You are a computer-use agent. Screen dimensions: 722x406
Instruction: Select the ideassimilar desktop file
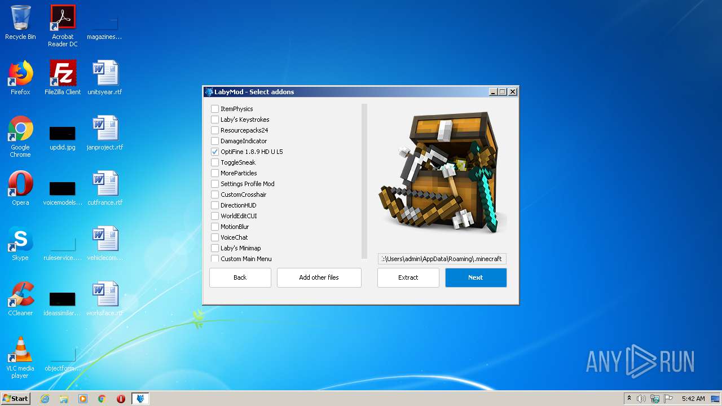[63, 302]
